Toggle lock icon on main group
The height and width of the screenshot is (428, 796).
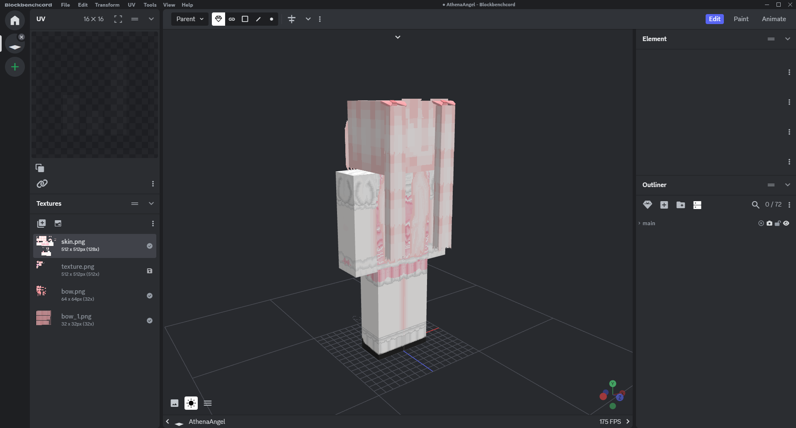click(x=778, y=223)
